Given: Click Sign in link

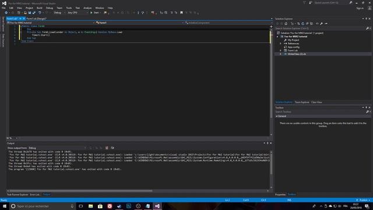Looking at the screenshot, I should [360, 8].
